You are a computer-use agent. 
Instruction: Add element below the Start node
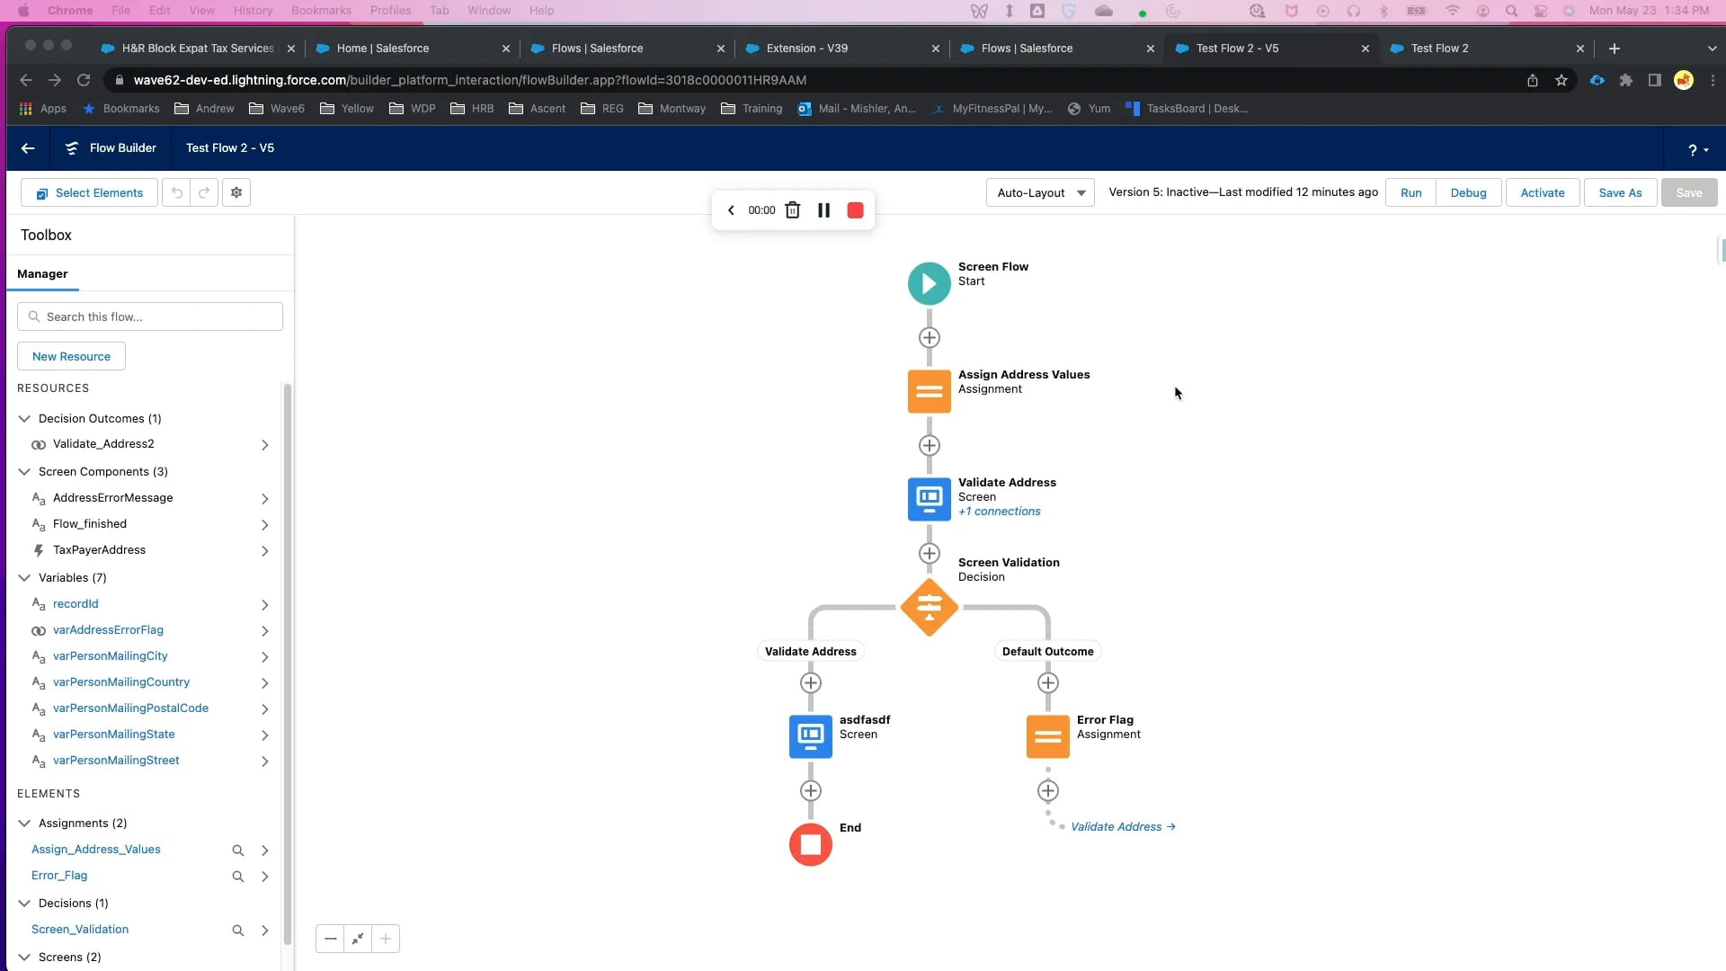pos(929,338)
